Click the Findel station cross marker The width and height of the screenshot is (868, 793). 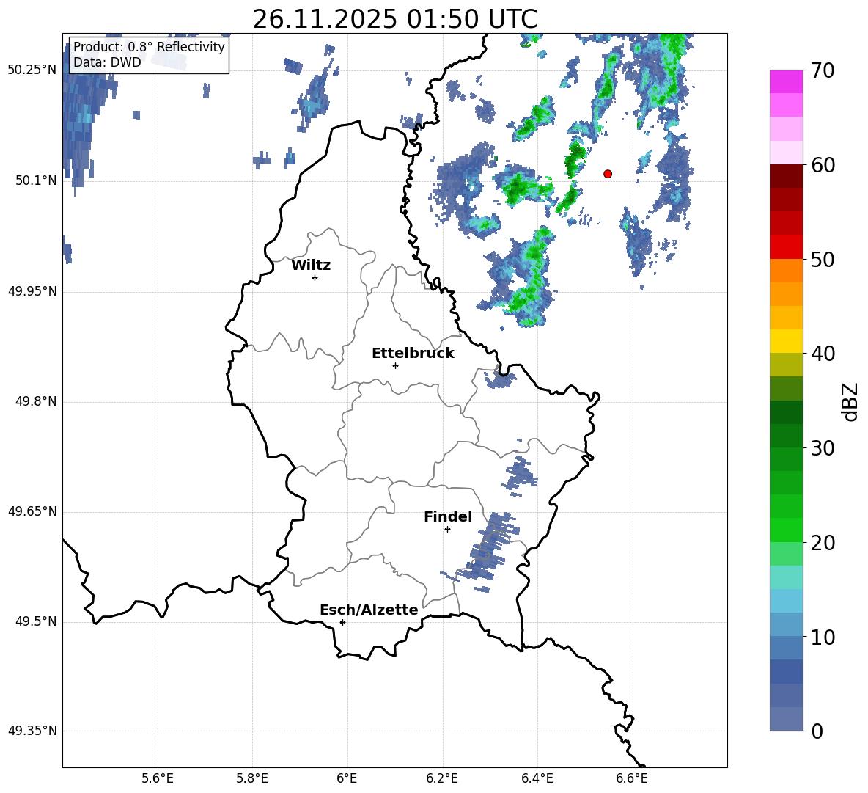[447, 530]
